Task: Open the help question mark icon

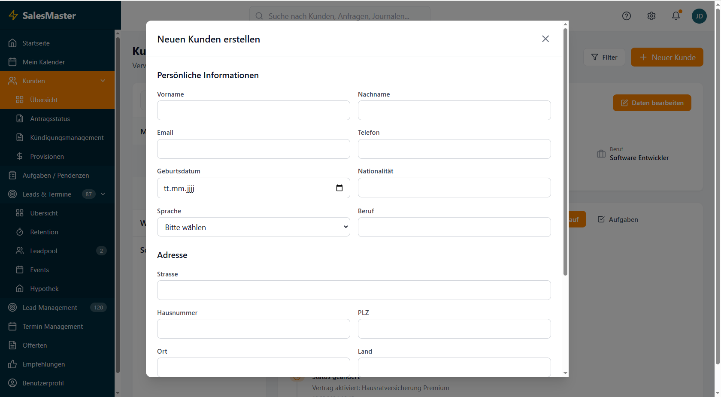Action: [626, 16]
